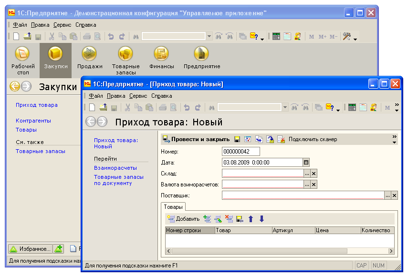Open the Рабочий стол section

[x=23, y=60]
